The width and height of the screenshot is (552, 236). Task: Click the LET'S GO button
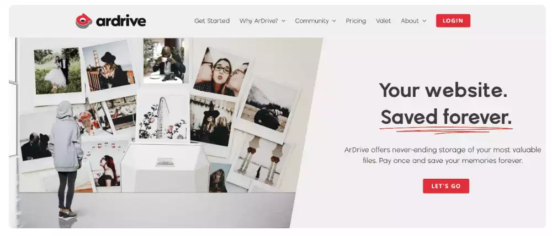[446, 186]
